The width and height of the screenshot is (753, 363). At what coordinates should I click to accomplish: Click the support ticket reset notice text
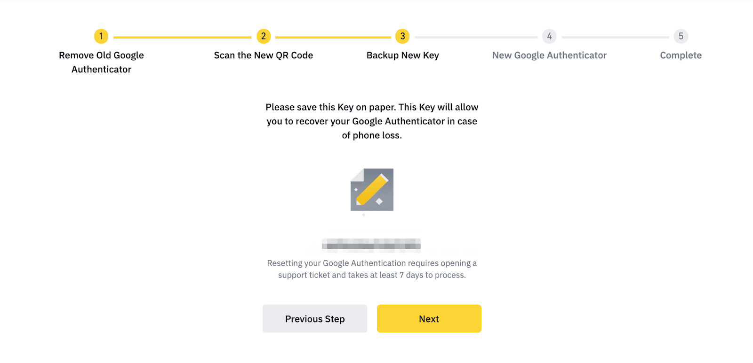pos(372,269)
